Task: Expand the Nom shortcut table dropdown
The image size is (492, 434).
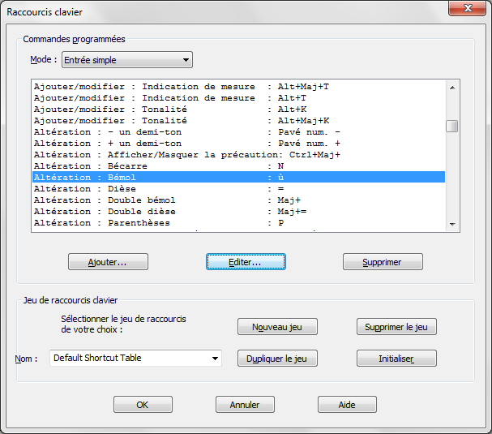Action: tap(215, 358)
